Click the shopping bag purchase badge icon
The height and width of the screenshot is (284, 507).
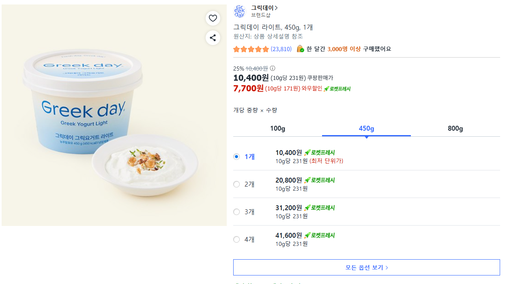(x=300, y=49)
